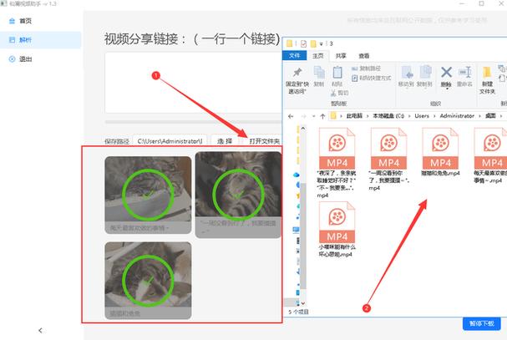Switch to the 共享 ribbon tab
507x340 pixels.
coord(341,56)
